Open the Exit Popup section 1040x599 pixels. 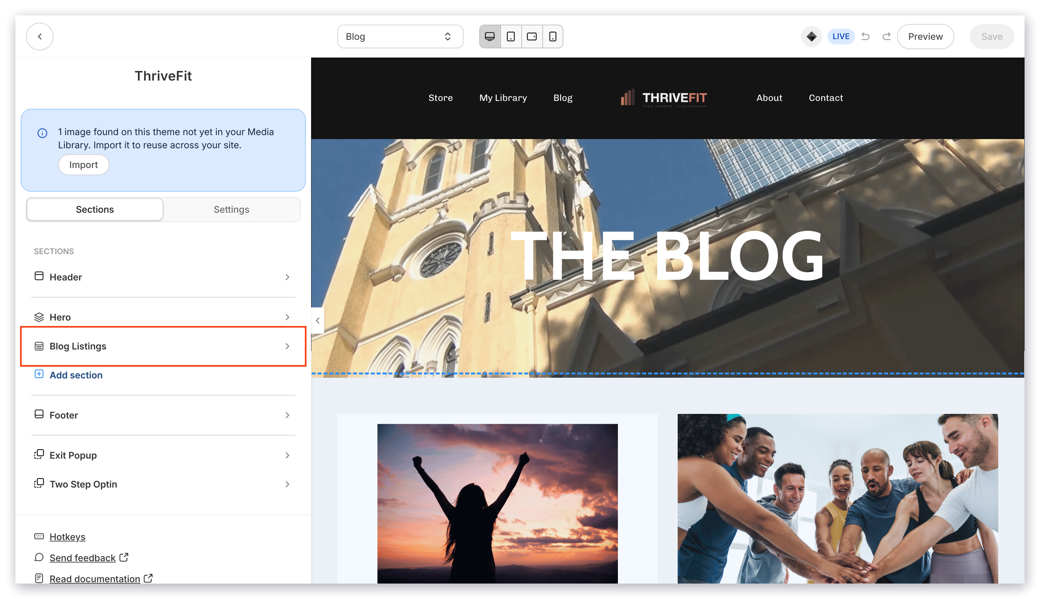pos(163,455)
